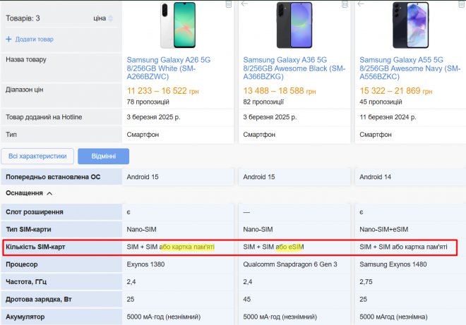This screenshot has width=466, height=325.
Task: Shift Galaxy A55 column left using arrow
Action: pos(361,4)
